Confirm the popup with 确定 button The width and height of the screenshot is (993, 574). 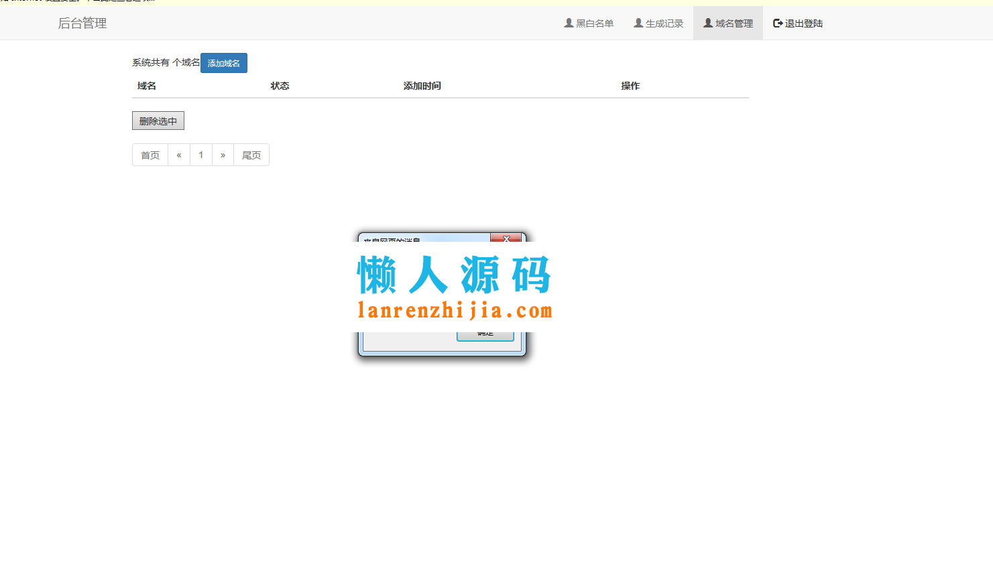(485, 332)
